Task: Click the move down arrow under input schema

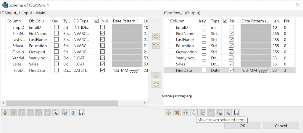Action: point(30,113)
